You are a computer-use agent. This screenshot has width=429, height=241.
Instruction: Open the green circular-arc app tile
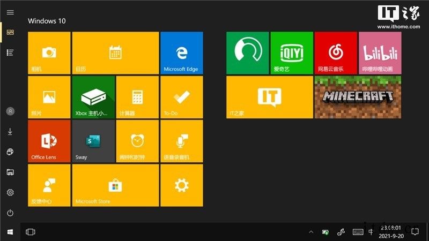click(248, 53)
